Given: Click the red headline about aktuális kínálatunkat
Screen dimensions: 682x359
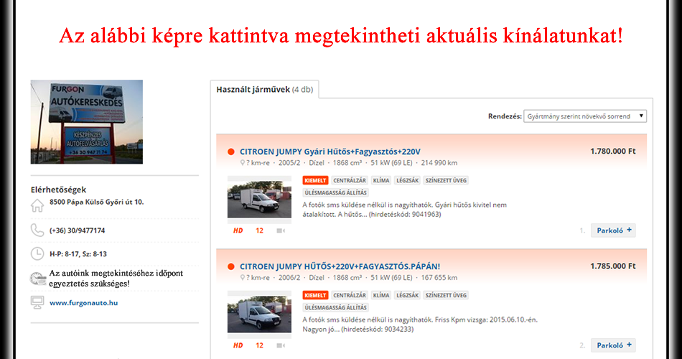Looking at the screenshot, I should click(340, 36).
